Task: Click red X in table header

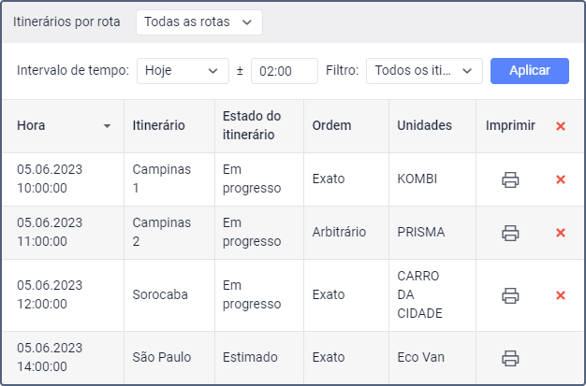Action: pos(561,126)
